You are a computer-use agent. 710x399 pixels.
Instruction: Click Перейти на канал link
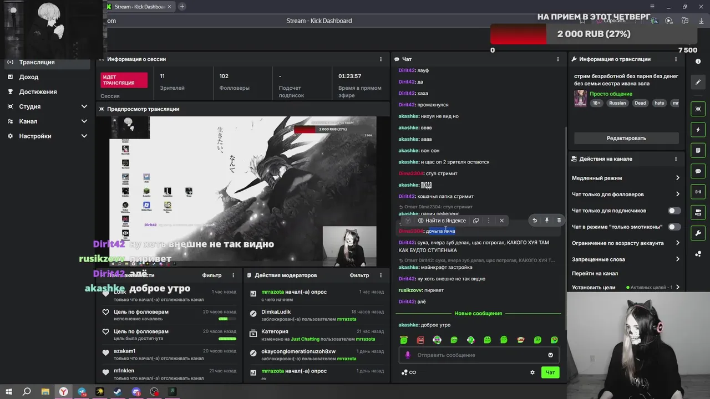point(595,273)
